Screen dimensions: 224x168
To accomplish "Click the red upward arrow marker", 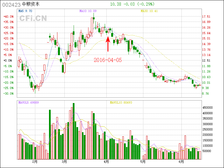I will pyautogui.click(x=108, y=44).
